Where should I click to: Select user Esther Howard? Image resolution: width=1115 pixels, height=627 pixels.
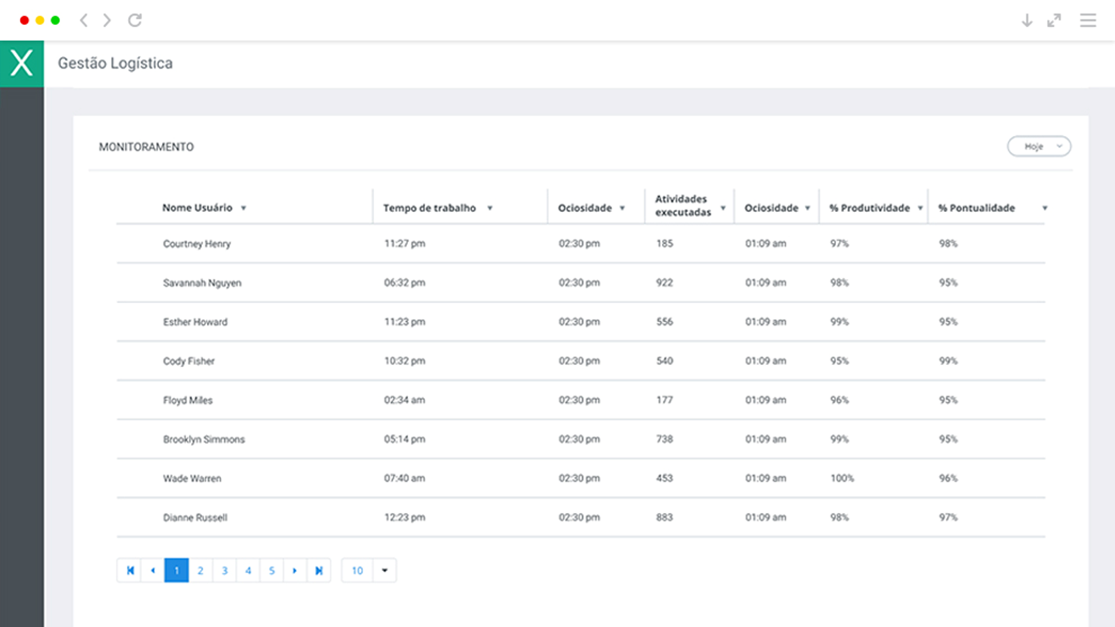coord(195,322)
